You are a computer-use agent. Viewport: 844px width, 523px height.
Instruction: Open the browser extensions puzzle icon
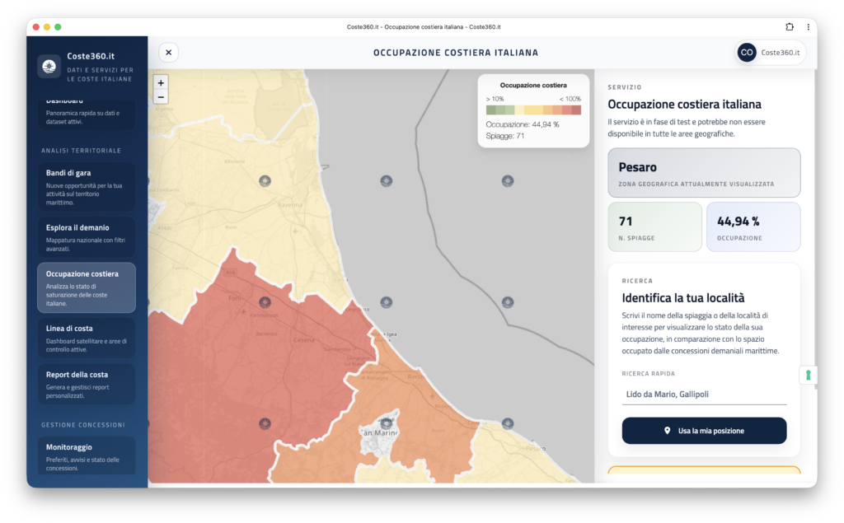(x=790, y=26)
